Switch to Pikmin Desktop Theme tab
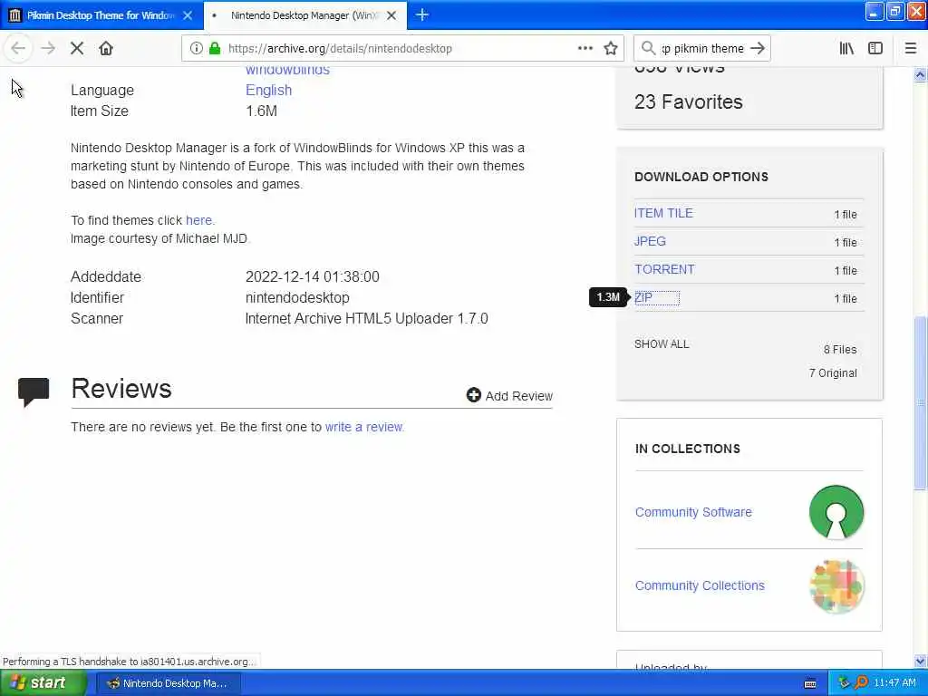 [101, 15]
